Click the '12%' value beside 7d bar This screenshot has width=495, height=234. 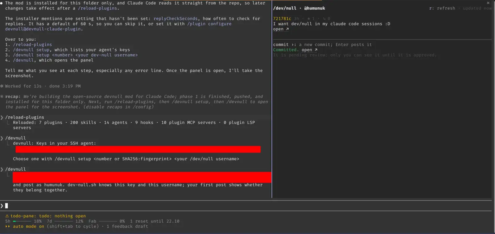point(80,221)
